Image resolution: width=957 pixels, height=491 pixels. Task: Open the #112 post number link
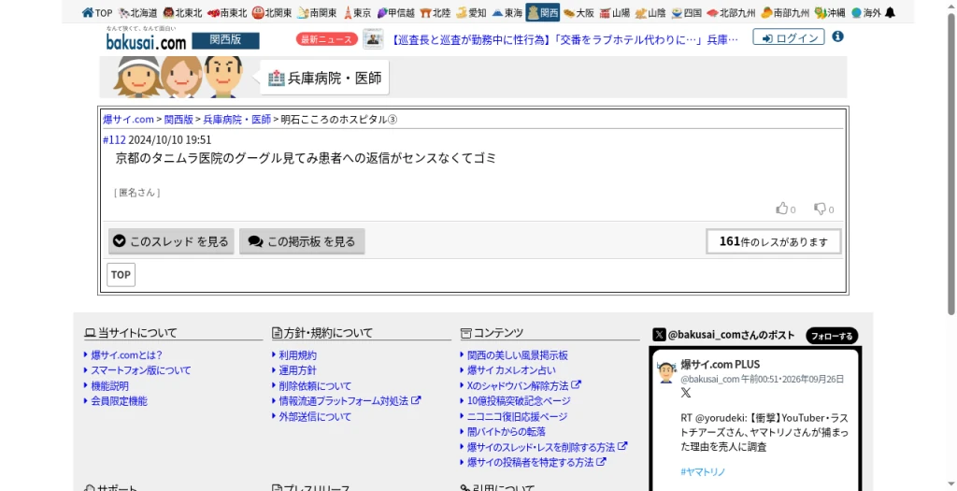point(114,140)
